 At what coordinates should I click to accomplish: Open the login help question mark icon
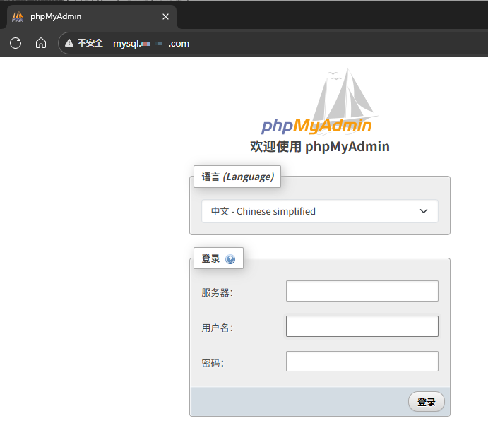click(230, 259)
